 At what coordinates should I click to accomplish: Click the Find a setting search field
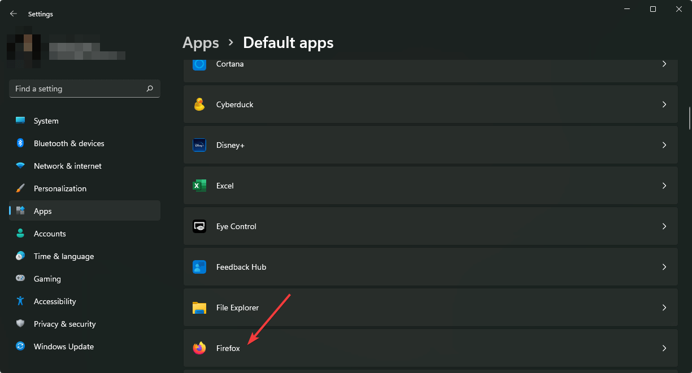point(85,89)
